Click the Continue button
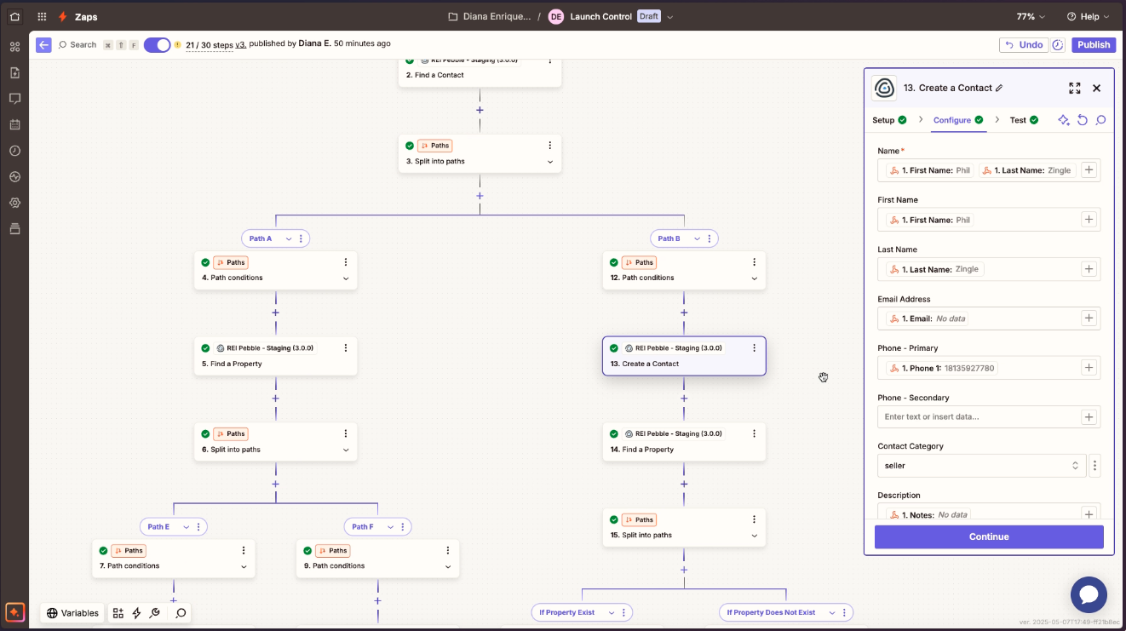This screenshot has width=1126, height=631. coord(989,536)
